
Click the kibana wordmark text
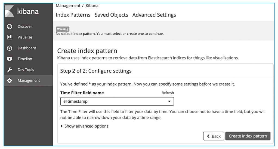coord(28,11)
